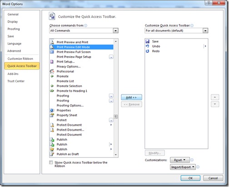The image size is (229, 187).
Task: Click the Promote to Heading 1 double-arrow icon
Action: pos(52,91)
